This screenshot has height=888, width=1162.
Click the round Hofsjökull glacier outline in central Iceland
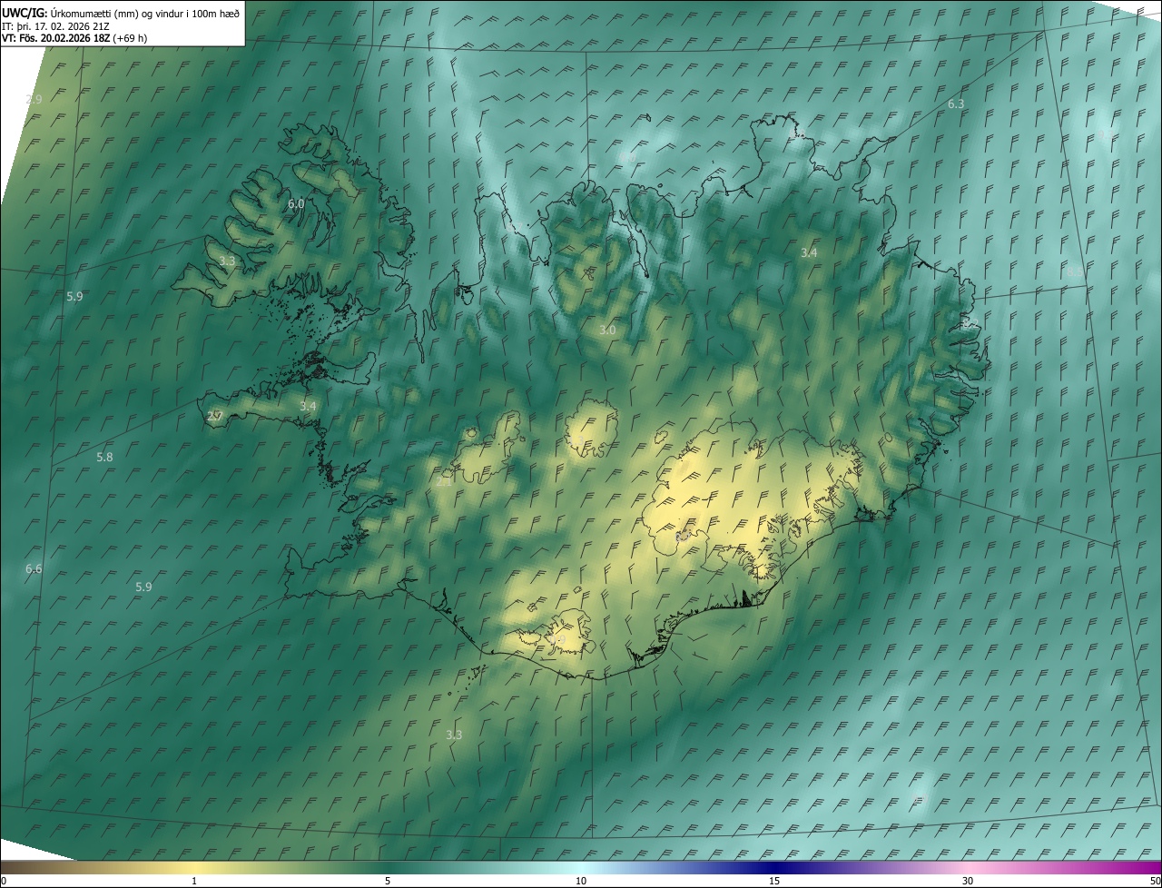[x=591, y=429]
